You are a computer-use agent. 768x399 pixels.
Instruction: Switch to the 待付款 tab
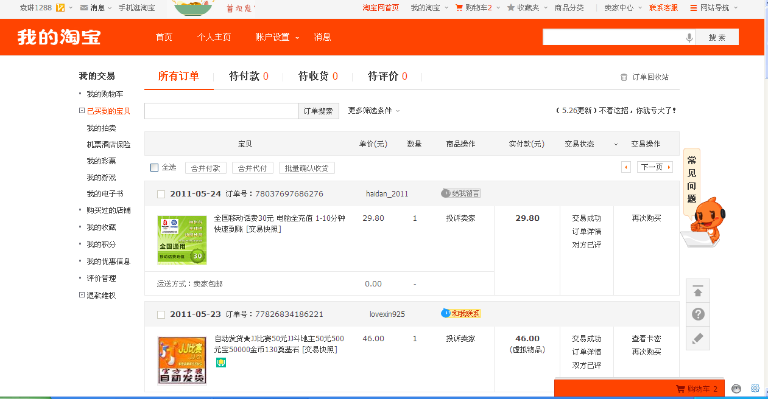point(248,77)
